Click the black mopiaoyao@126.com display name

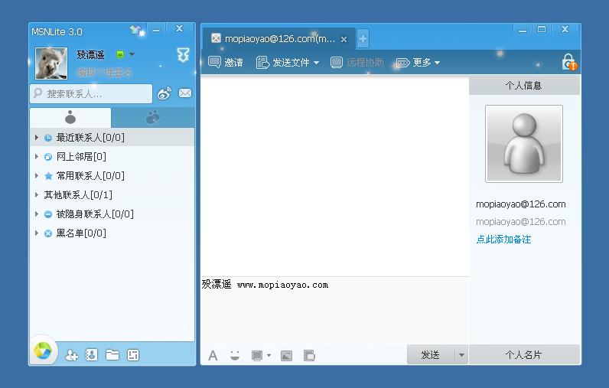click(521, 204)
